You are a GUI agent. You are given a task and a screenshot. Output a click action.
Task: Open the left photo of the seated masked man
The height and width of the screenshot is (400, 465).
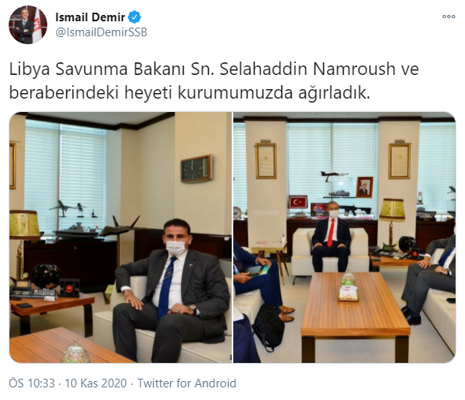121,237
